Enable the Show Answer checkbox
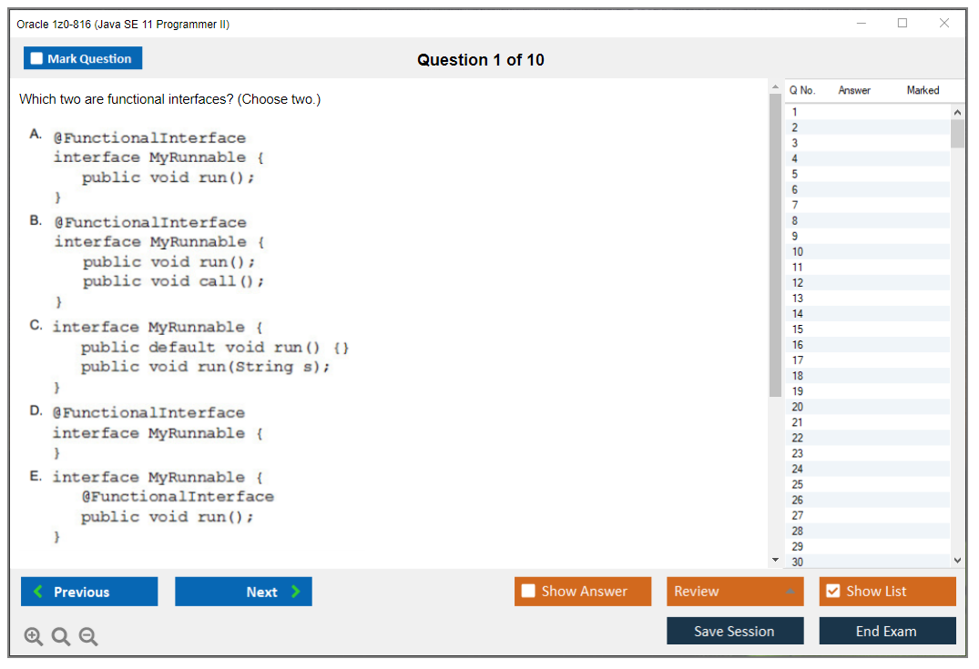This screenshot has width=979, height=669. (x=528, y=592)
